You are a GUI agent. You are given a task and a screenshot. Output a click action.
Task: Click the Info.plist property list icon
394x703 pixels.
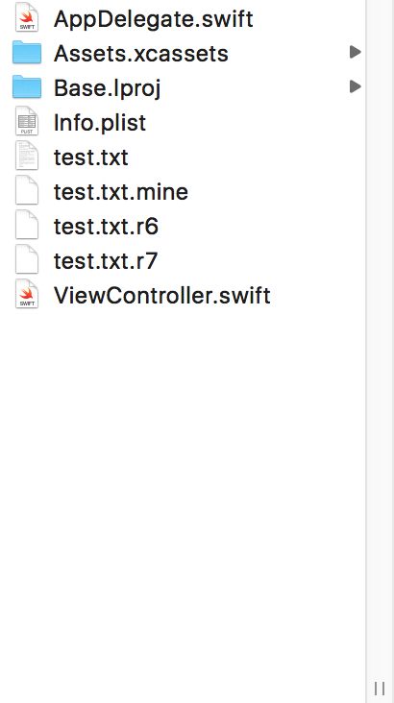(x=27, y=121)
